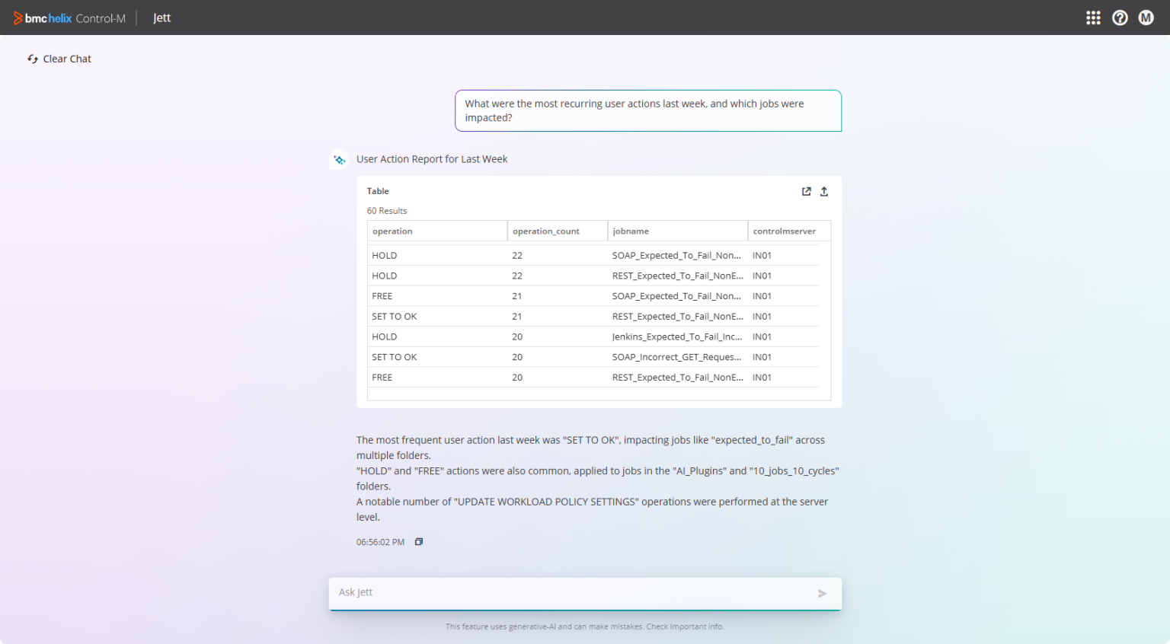Open the table in a new window
This screenshot has width=1170, height=644.
806,191
